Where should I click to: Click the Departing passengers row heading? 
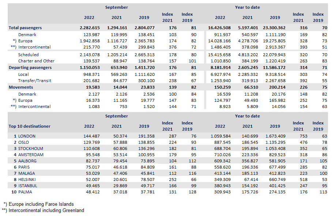pyautogui.click(x=30, y=67)
